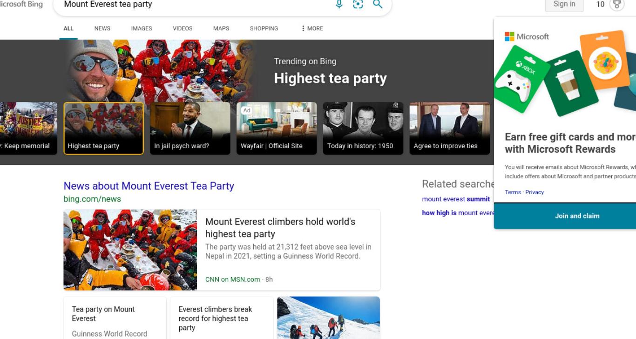Switch to the MAPS tab
The image size is (636, 339).
221,28
